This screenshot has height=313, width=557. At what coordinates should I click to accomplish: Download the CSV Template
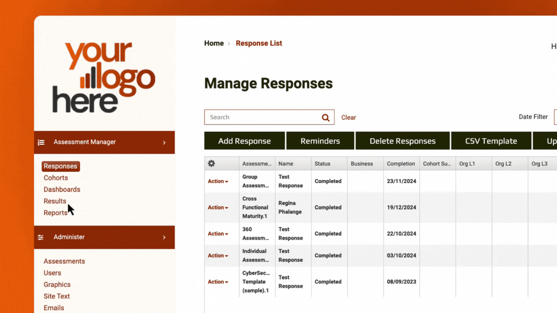click(491, 141)
